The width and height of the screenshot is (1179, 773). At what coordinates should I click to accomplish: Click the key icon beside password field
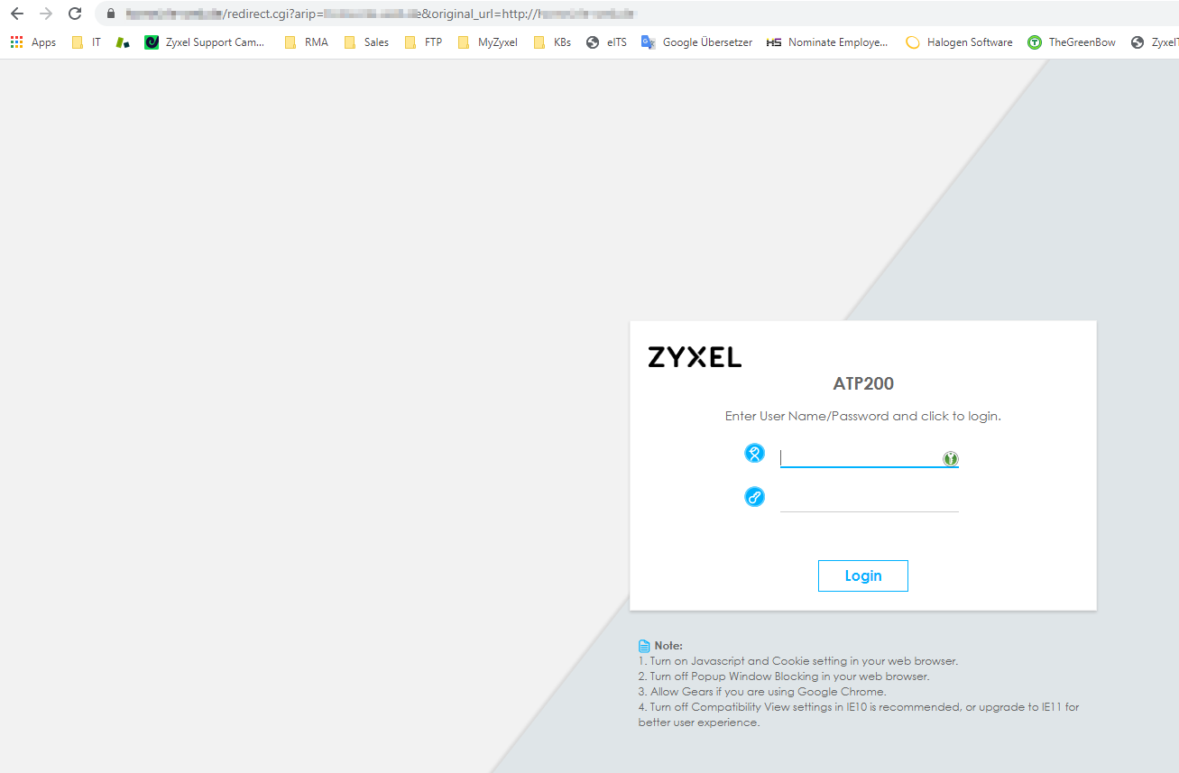click(754, 496)
